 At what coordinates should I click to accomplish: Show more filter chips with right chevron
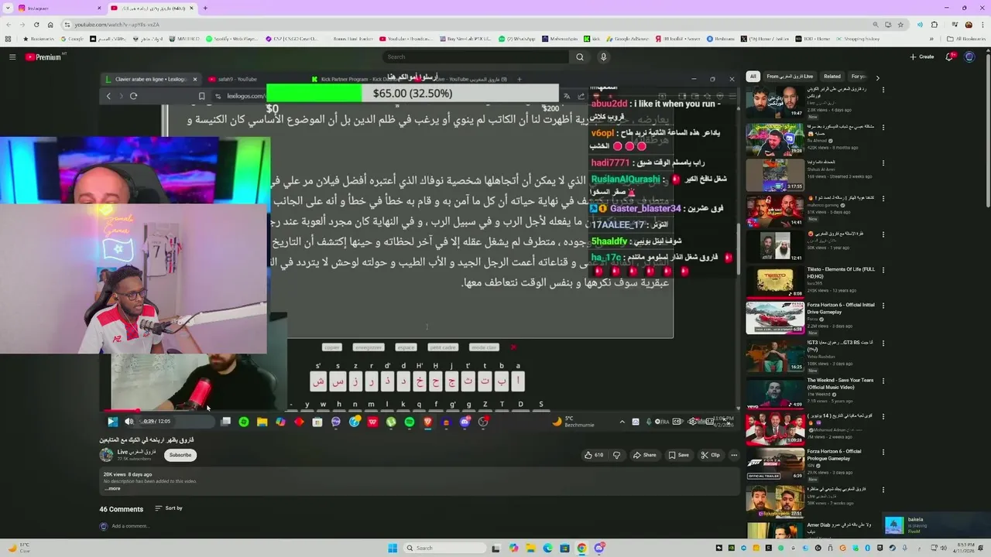click(877, 77)
